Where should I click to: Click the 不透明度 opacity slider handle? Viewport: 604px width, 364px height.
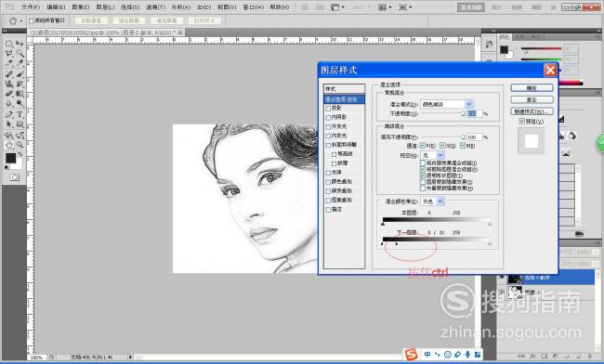coord(463,114)
